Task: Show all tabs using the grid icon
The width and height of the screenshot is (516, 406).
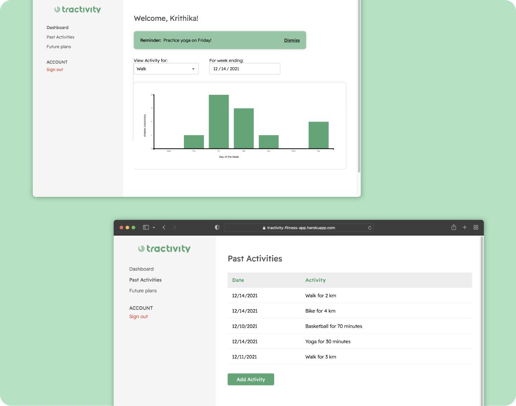Action: (476, 227)
